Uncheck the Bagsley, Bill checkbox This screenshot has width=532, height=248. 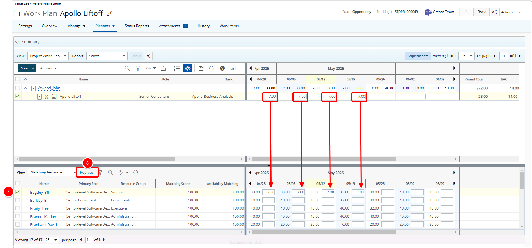coord(18,192)
